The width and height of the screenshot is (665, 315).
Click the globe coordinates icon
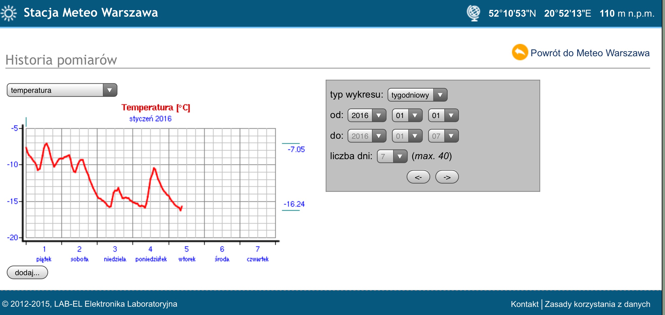tap(473, 13)
